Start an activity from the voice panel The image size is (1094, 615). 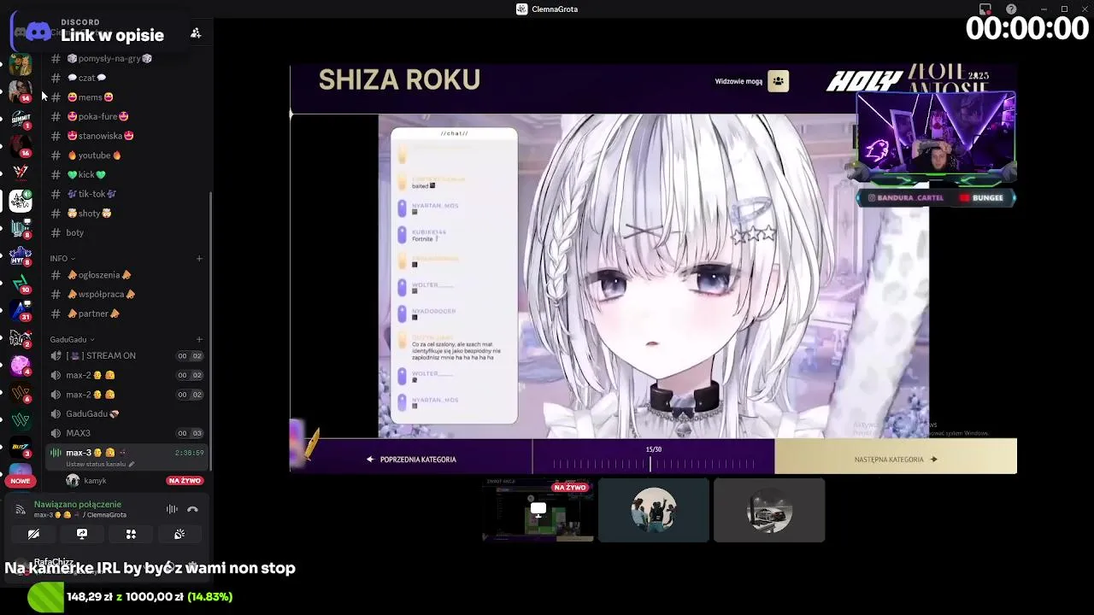(131, 534)
